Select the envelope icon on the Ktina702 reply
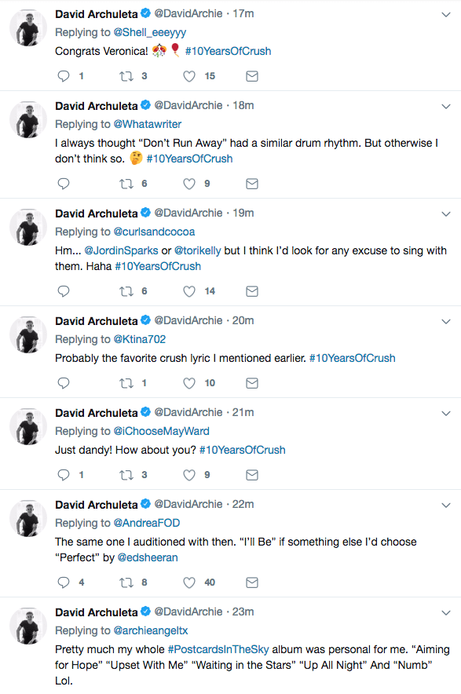This screenshot has height=694, width=461. click(251, 383)
